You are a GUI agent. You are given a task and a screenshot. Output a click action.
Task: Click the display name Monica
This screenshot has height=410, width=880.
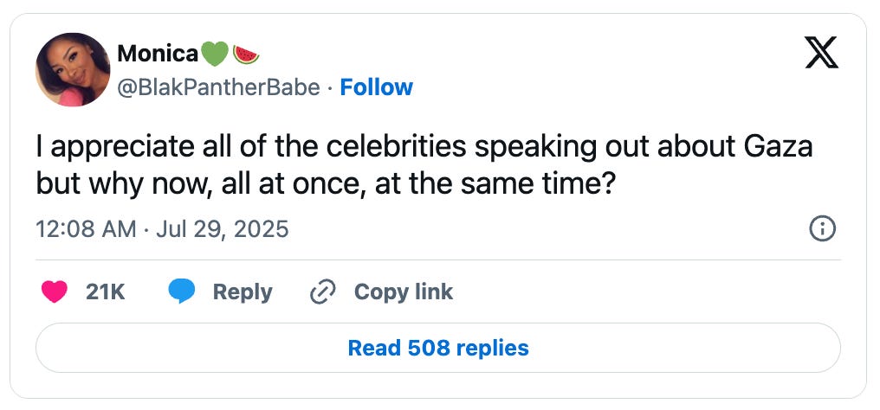[x=157, y=54]
